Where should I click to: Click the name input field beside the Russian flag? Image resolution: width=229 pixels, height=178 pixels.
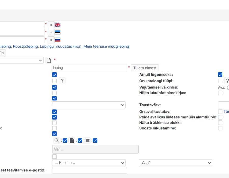pyautogui.click(x=22, y=40)
